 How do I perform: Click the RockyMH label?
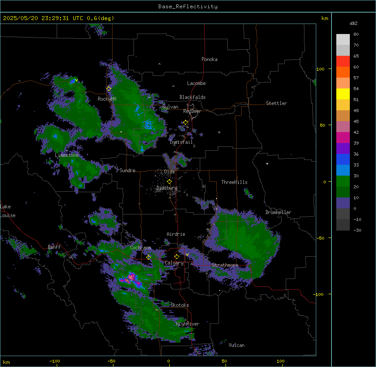pos(107,99)
